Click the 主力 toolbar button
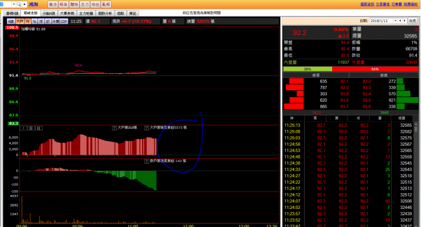421x227 pixels. pos(85,4)
